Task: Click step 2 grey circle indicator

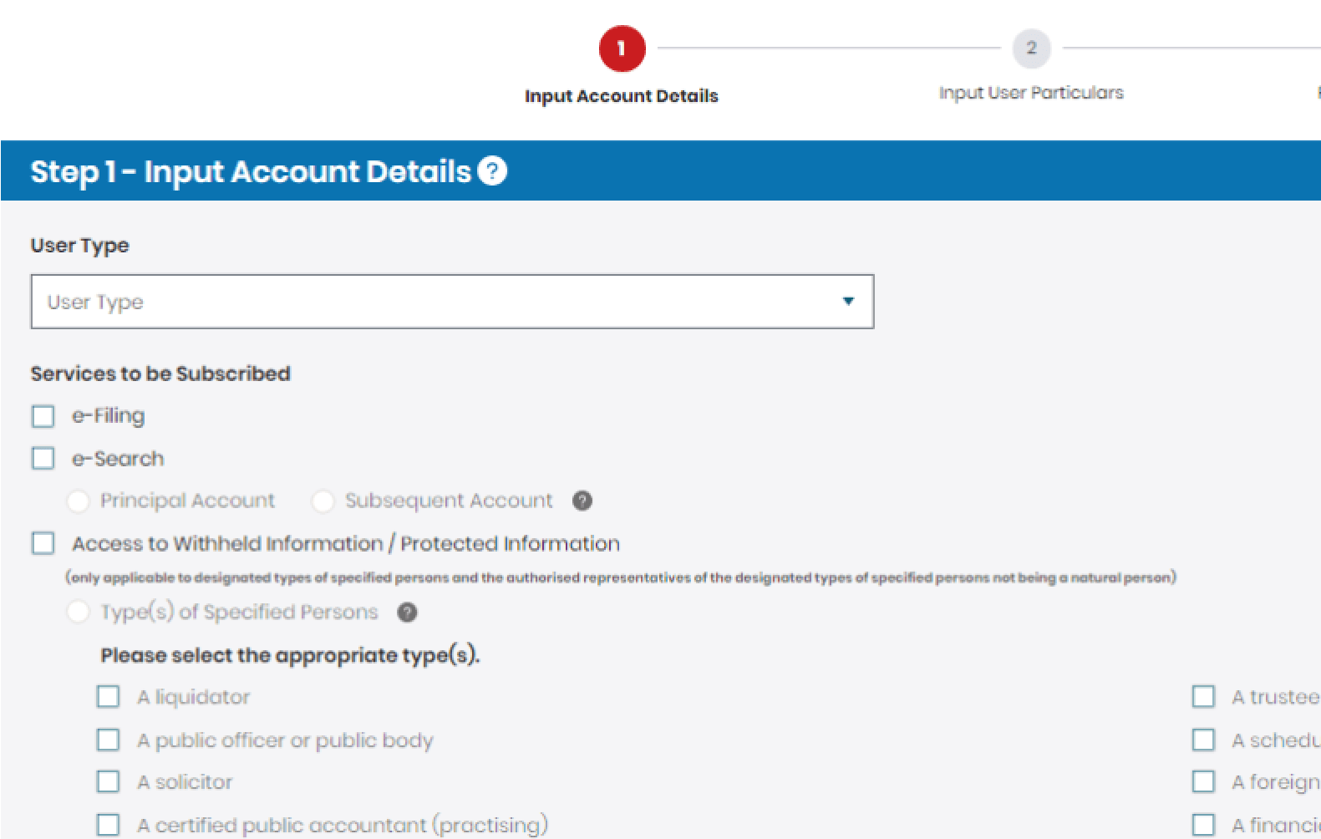Action: click(1031, 48)
